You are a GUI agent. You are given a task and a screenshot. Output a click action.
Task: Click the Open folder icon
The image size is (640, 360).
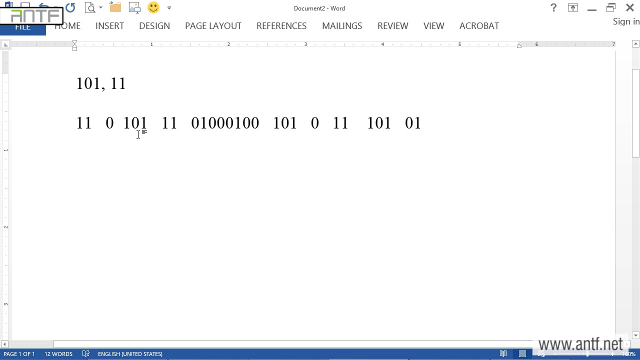tap(115, 7)
